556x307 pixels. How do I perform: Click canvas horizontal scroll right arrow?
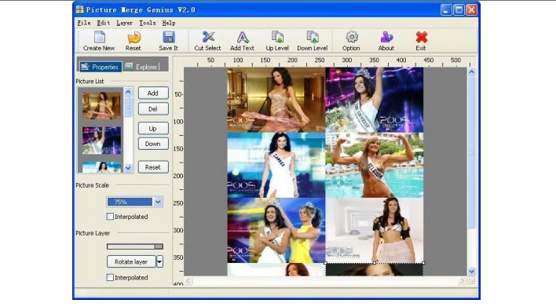462,281
